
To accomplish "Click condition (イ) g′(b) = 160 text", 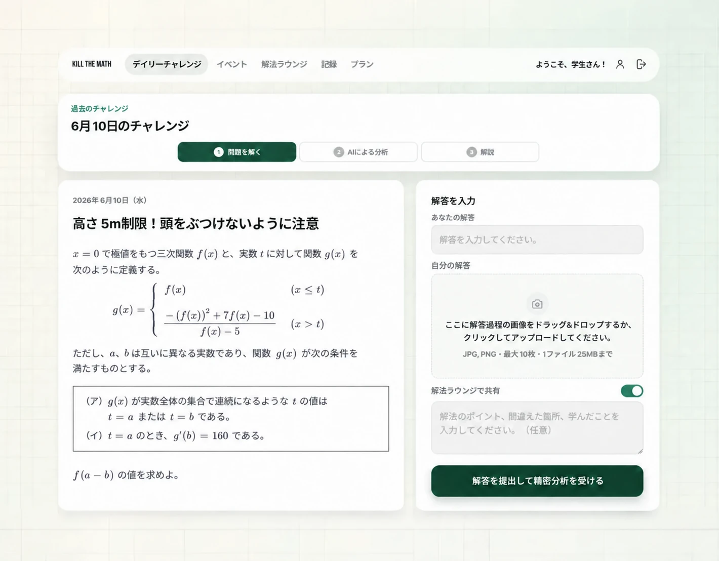I will tap(176, 435).
